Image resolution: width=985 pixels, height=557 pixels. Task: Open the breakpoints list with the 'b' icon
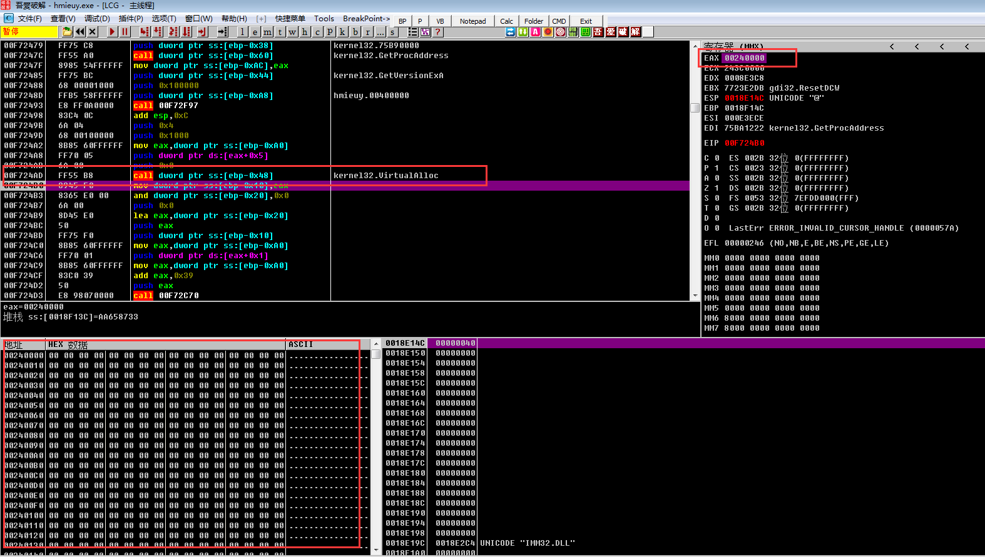pyautogui.click(x=355, y=32)
